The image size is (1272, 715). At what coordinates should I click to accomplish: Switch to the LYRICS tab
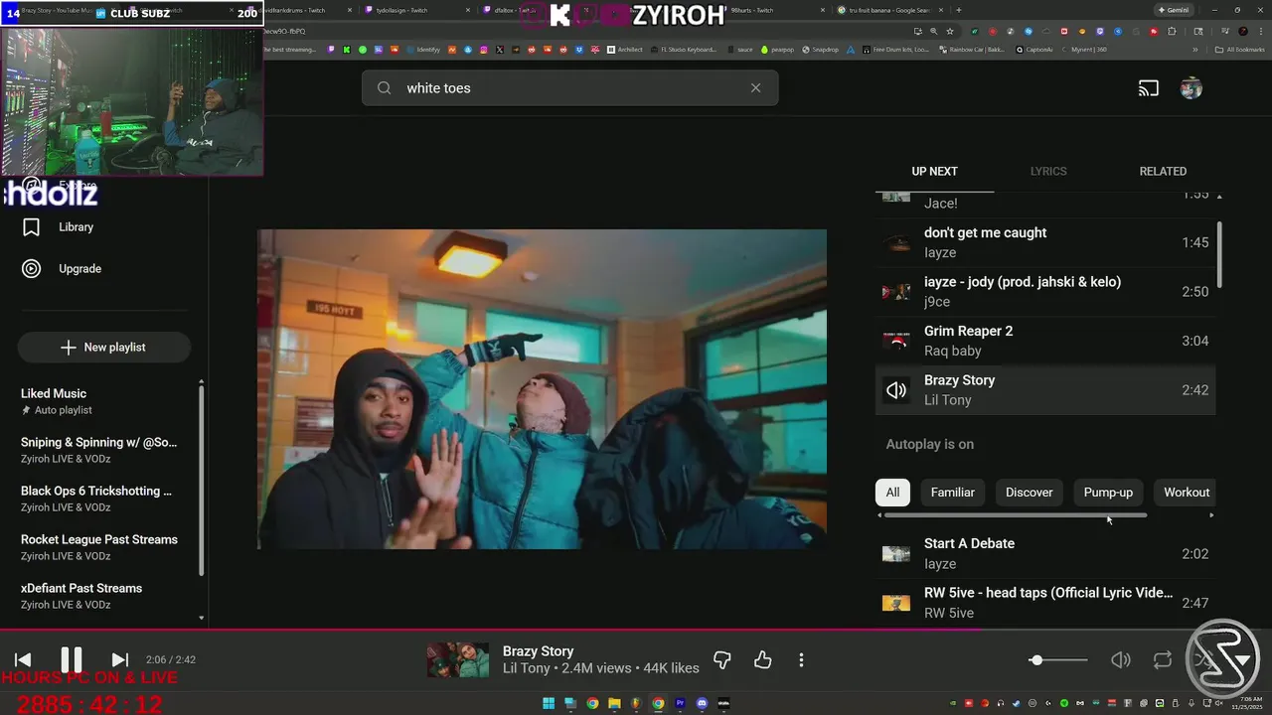[x=1048, y=171]
